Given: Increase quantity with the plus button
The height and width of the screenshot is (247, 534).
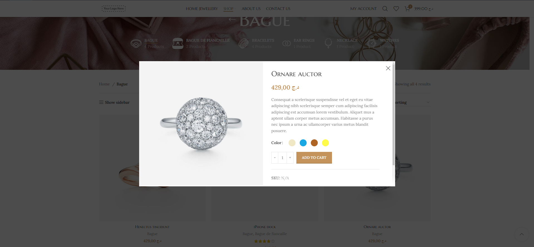Looking at the screenshot, I should tap(290, 158).
